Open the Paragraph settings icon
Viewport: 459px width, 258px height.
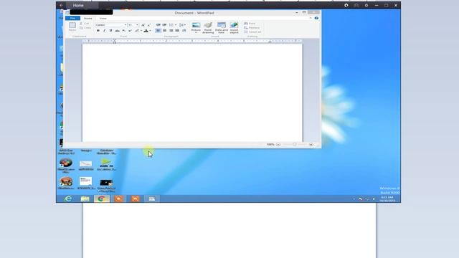[x=184, y=31]
